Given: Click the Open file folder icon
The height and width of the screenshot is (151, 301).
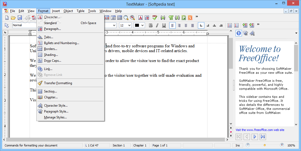Looking at the screenshot, I should point(13,18).
